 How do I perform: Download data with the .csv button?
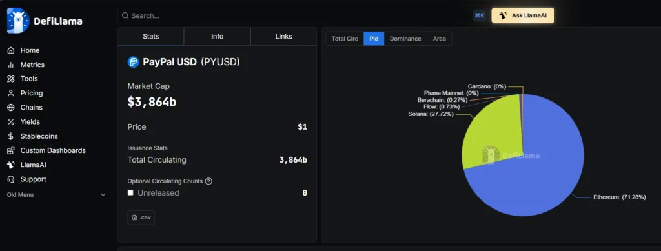pos(141,217)
